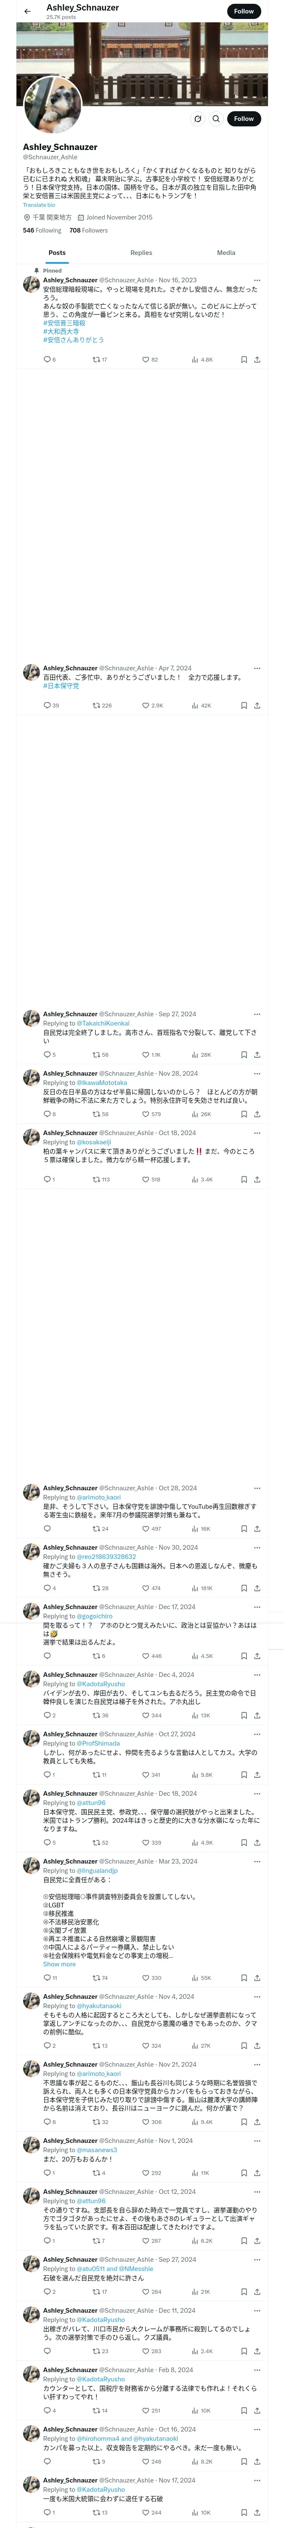Open the #日本保守党 hashtag in the Apr 7 post

tap(61, 686)
